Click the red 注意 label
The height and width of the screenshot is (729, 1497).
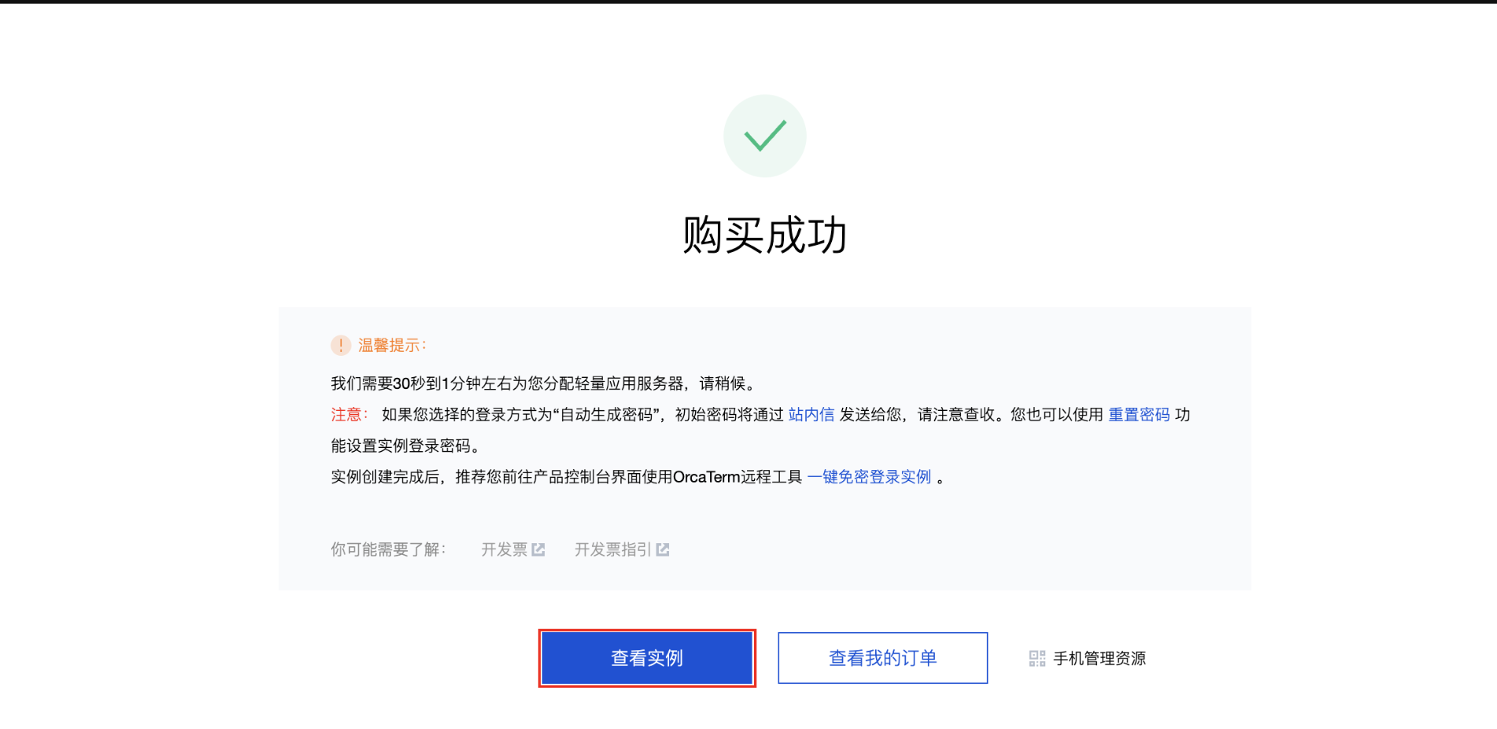tap(349, 415)
